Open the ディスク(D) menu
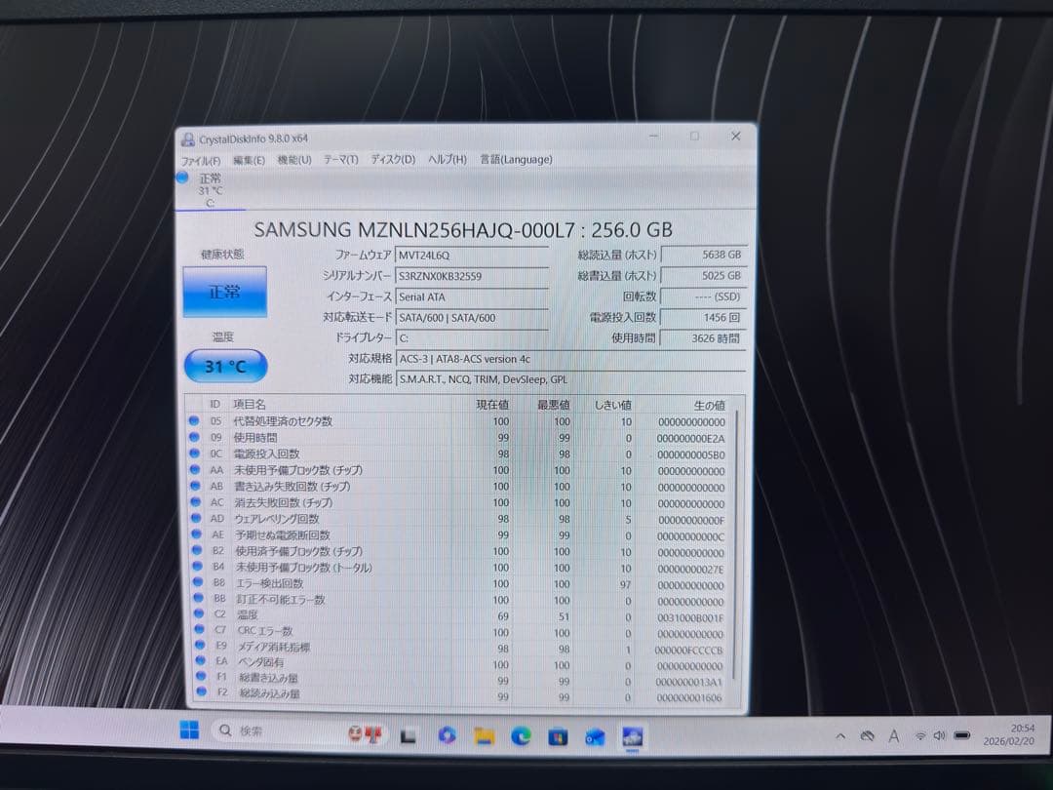The image size is (1053, 790). tap(393, 159)
